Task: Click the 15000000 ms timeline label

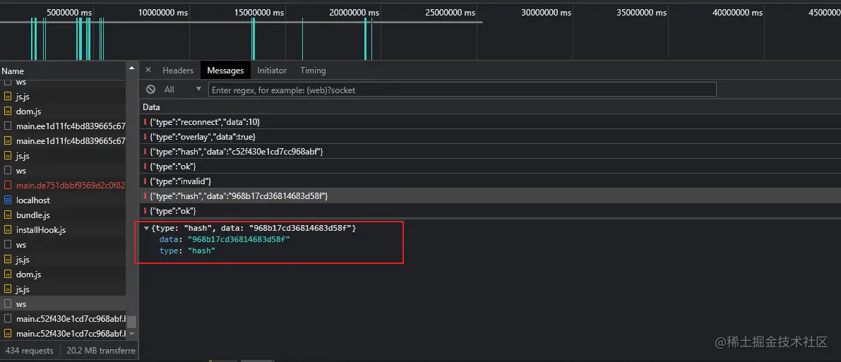Action: click(258, 12)
